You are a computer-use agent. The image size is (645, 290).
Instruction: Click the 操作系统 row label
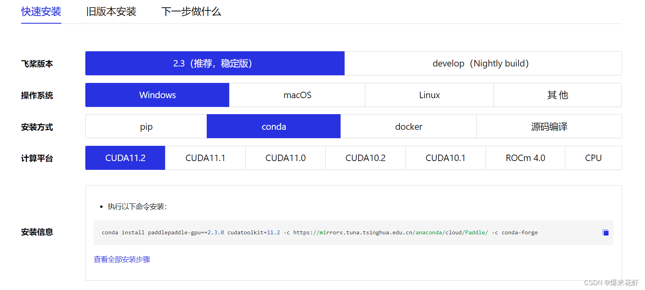coord(37,95)
